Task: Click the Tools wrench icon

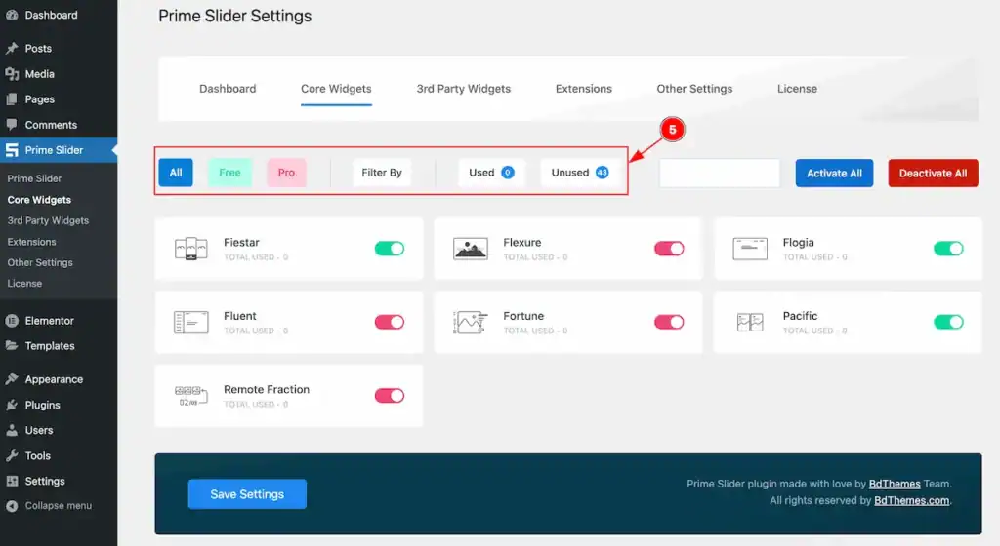Action: (x=12, y=455)
